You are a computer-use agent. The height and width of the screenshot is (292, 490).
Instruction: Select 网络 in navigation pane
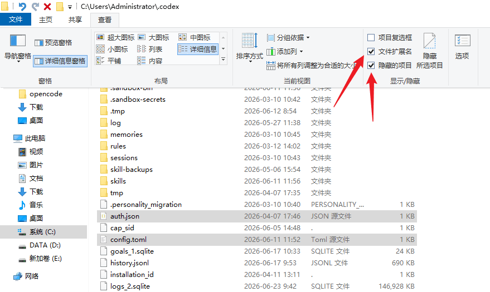[x=32, y=276]
